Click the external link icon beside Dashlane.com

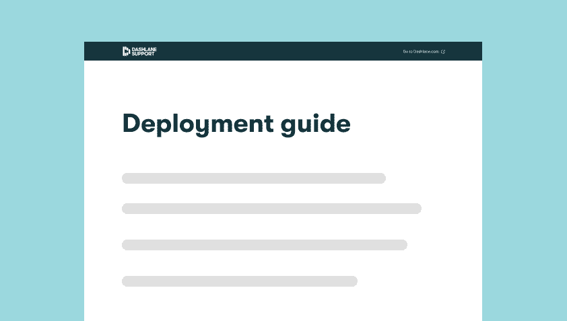pos(443,51)
